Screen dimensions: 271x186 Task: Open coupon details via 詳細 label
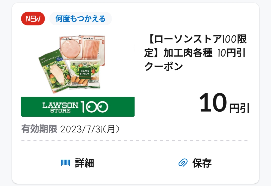(84, 163)
